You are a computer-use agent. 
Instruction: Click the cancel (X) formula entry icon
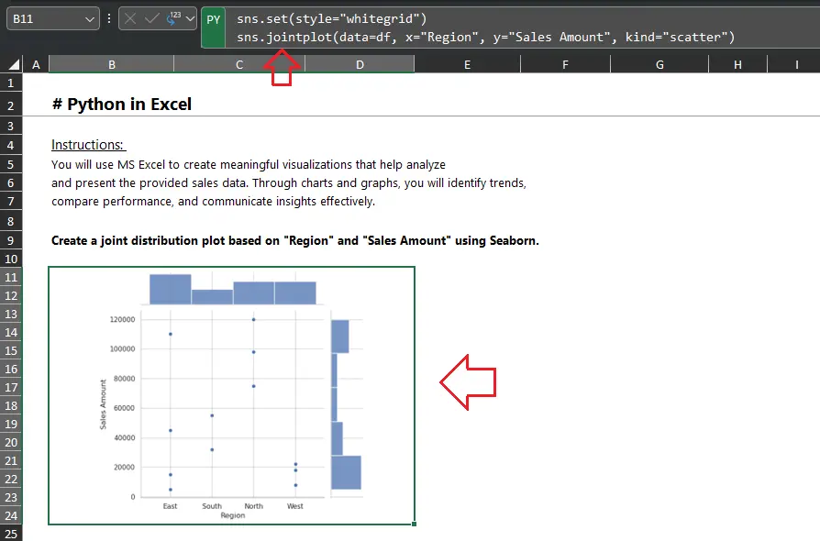132,18
